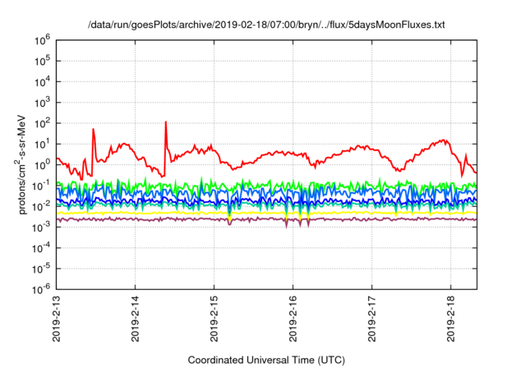Viewport: 526px width, 368px height.
Task: Click the y-axis label 10^4
Action: point(42,82)
